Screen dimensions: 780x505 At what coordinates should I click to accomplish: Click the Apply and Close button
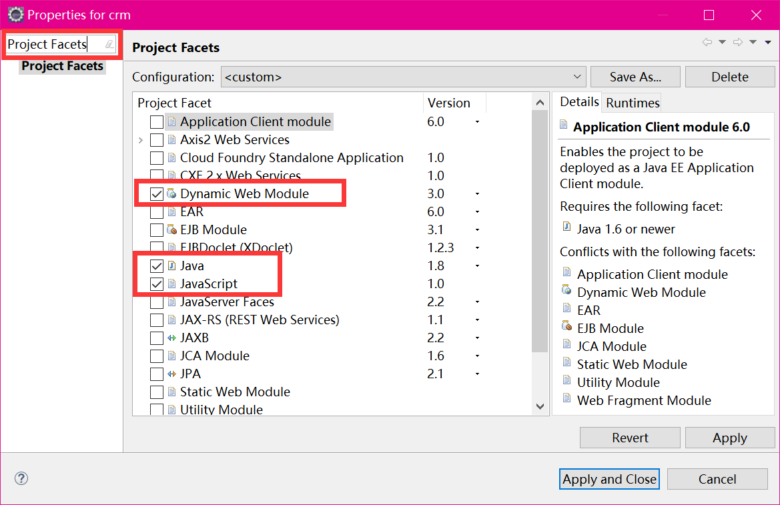pos(609,479)
